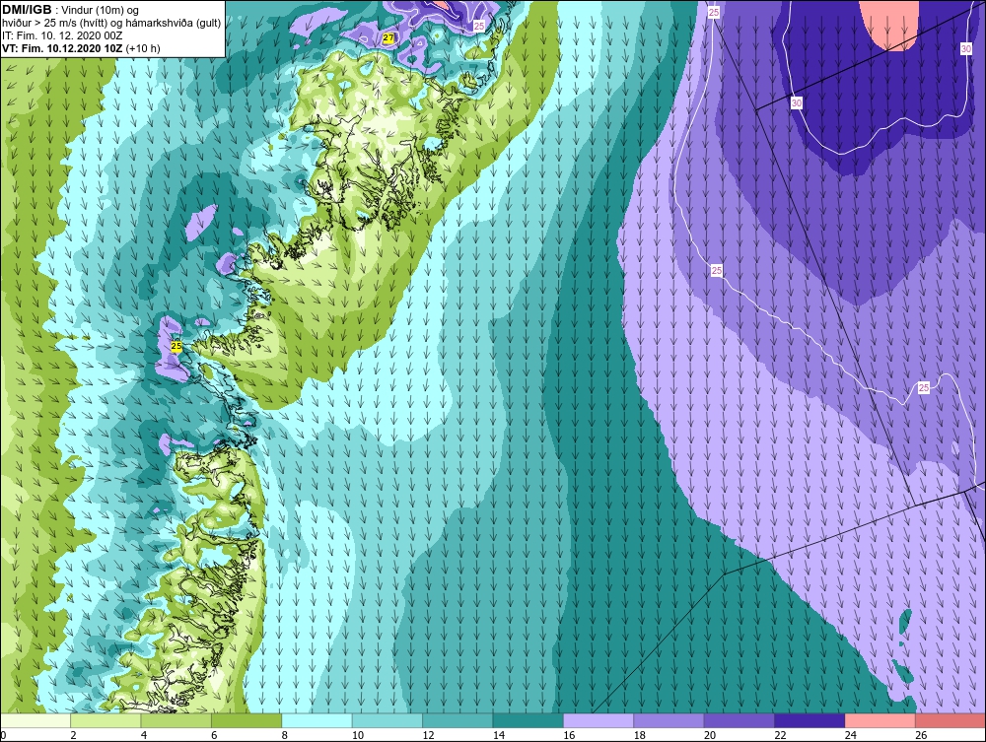Image resolution: width=986 pixels, height=742 pixels.
Task: Click the pink 24–26 m/s legend swatch
Action: pos(880,720)
